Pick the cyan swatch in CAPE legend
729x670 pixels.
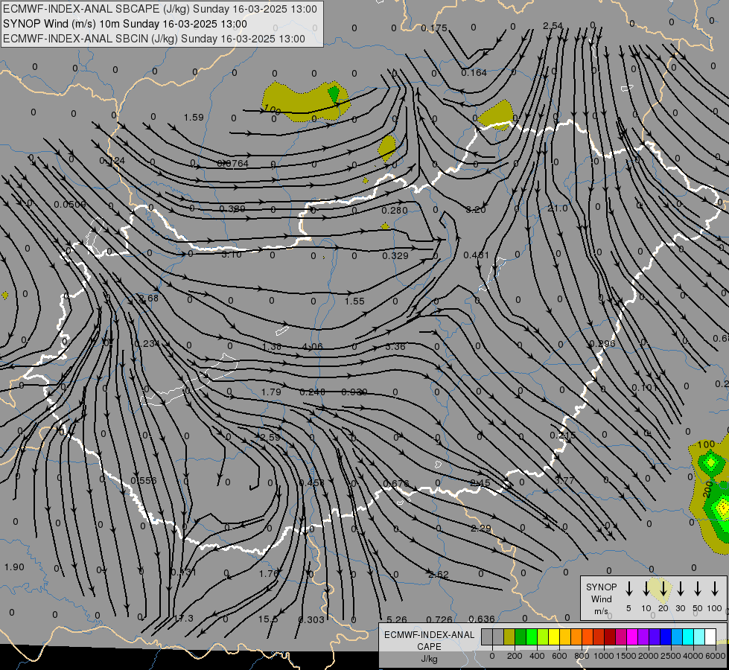[687, 637]
